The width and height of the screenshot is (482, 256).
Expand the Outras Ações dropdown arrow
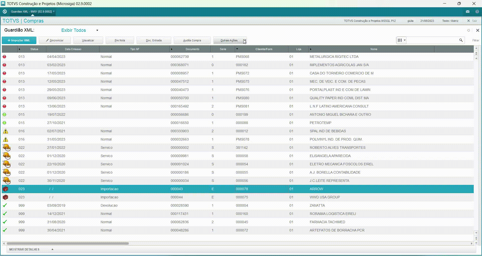pos(245,40)
